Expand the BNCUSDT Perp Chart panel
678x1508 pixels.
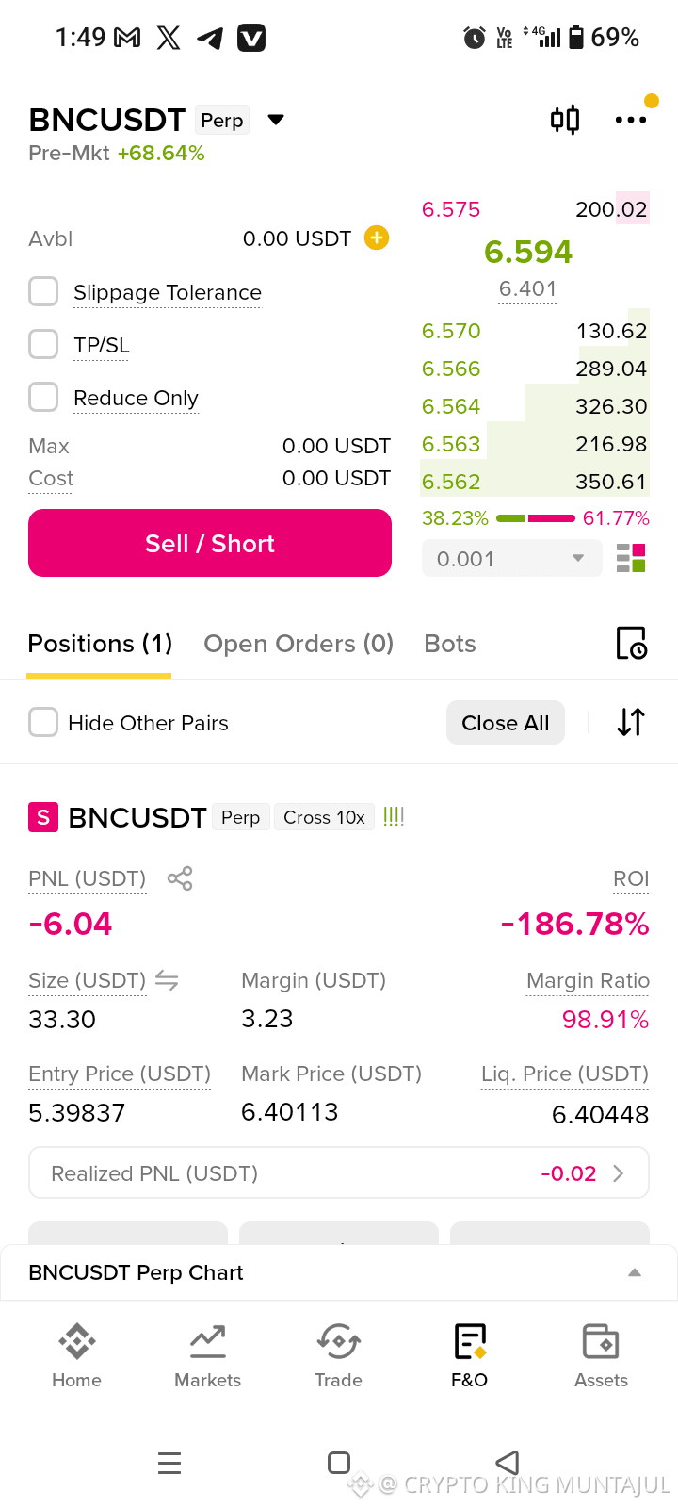click(x=339, y=1272)
